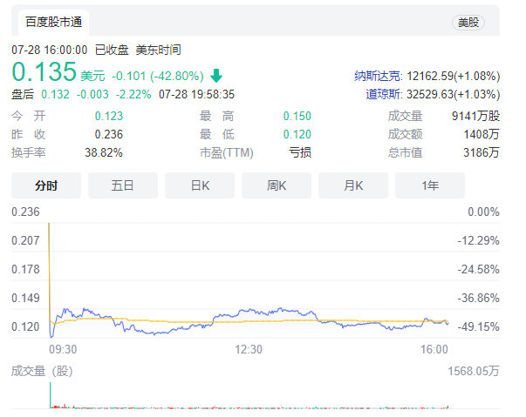Viewport: 526px width, 417px height.
Task: Click the 12:30 marker on time axis
Action: tap(249, 349)
